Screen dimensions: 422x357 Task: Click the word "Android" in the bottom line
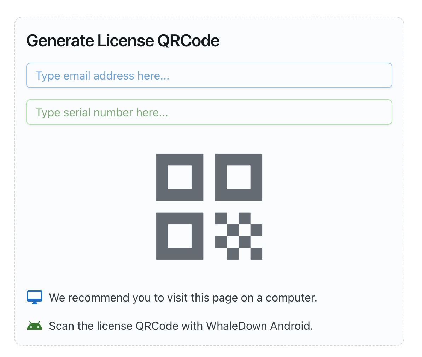tap(291, 326)
